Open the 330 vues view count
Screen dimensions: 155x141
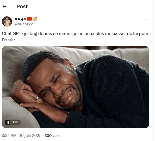52,136
